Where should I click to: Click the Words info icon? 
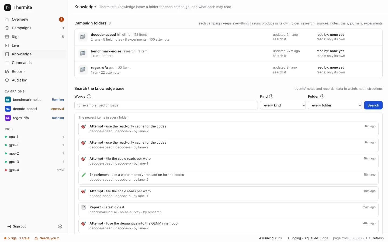pyautogui.click(x=89, y=97)
